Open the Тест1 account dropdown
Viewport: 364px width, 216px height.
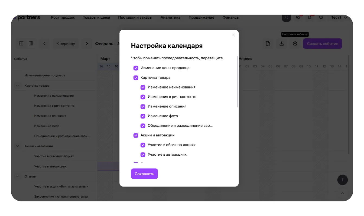[339, 18]
